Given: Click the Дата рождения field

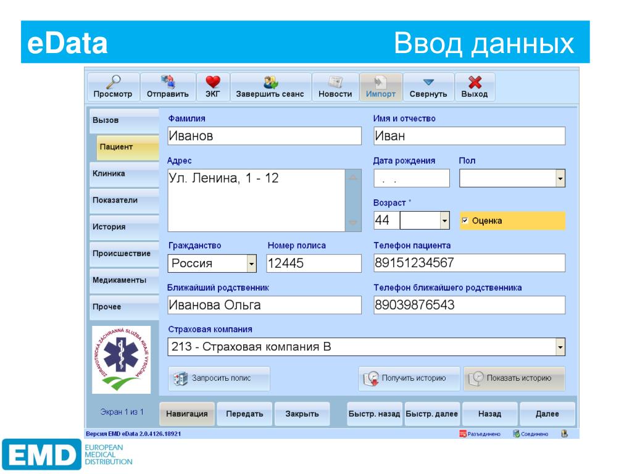Looking at the screenshot, I should point(412,178).
